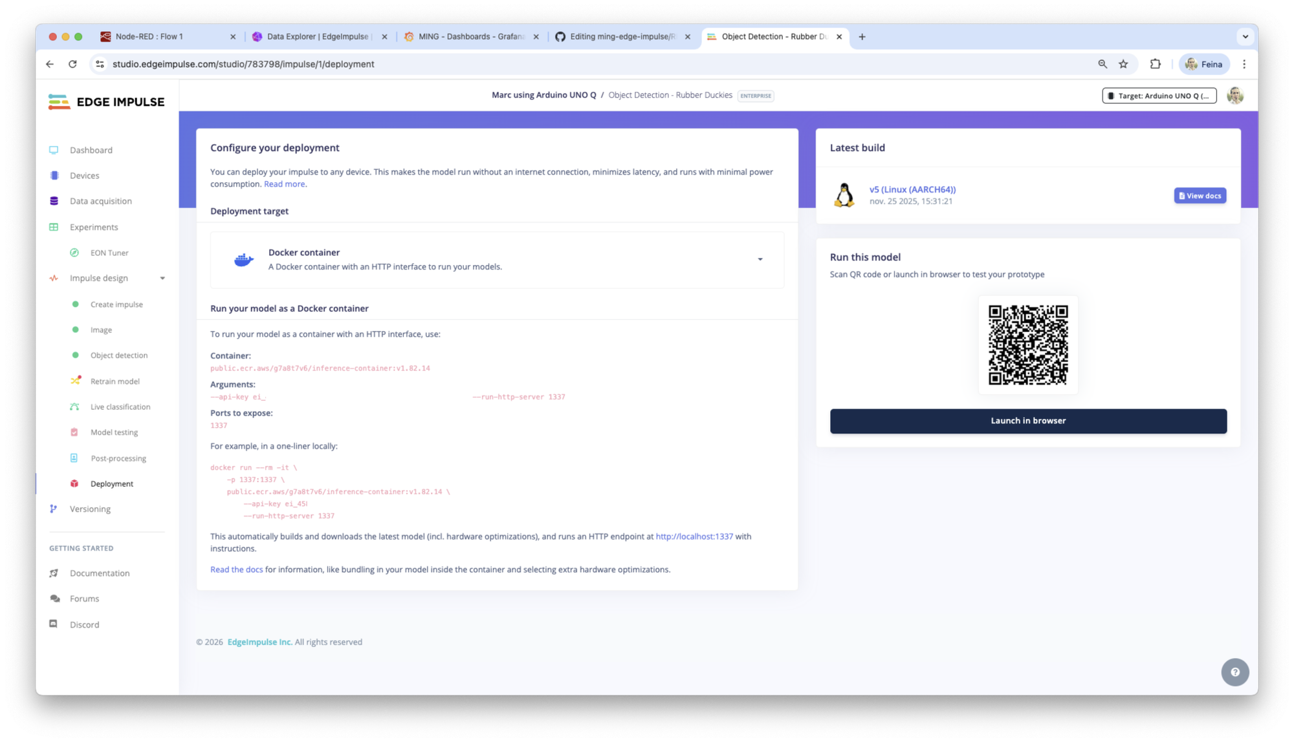1294x742 pixels.
Task: Open Dashboard from the sidebar icon
Action: pyautogui.click(x=54, y=150)
